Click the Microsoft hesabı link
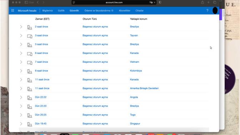Screen dimensions: 240x135 [27, 11]
